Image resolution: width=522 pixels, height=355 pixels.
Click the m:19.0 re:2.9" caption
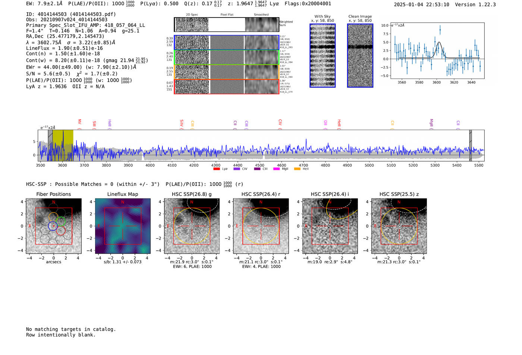(330, 262)
